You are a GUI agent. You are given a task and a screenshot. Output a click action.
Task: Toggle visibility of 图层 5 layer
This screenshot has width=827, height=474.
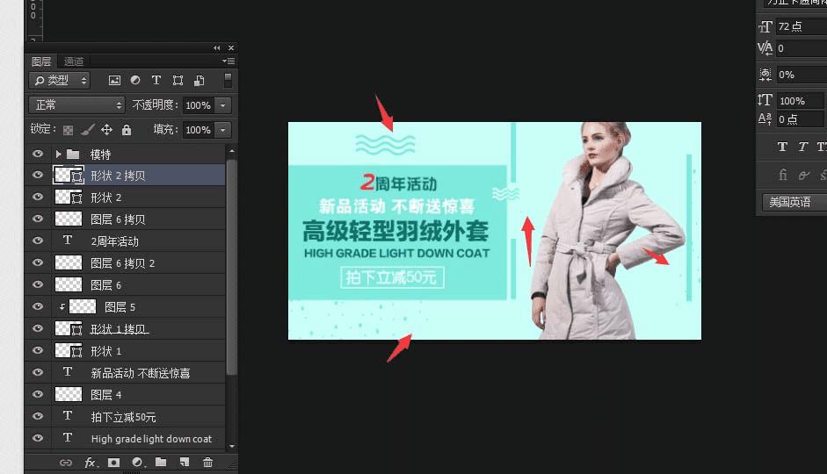coord(38,306)
